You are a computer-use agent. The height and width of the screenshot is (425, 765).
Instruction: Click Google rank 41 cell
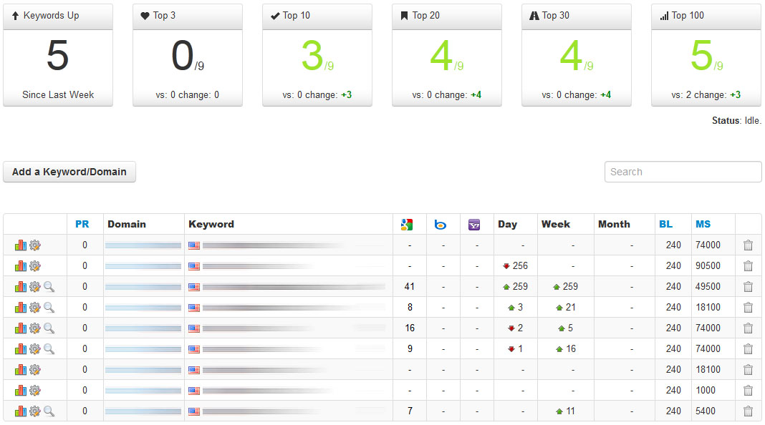tap(409, 287)
